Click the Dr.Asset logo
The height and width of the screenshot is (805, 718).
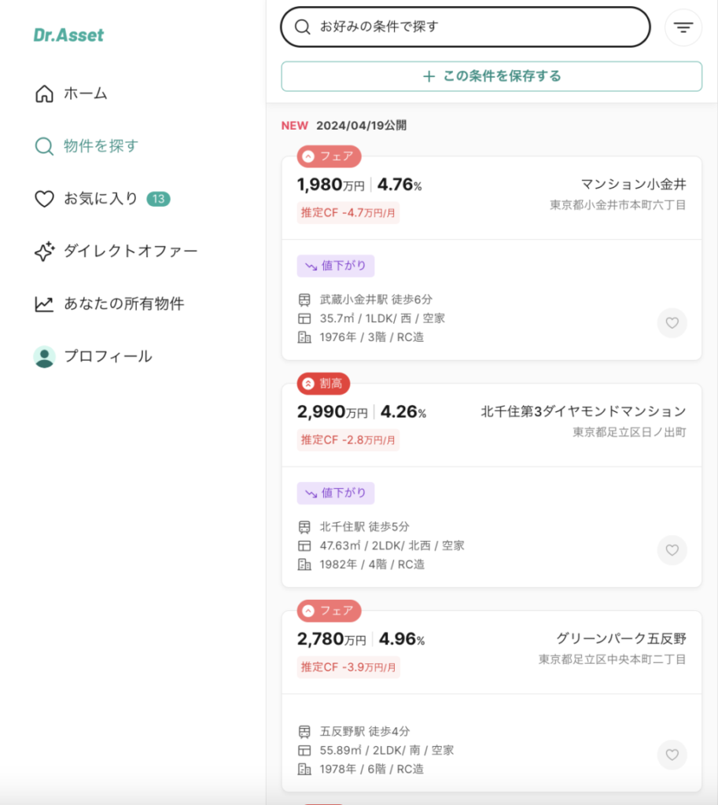(68, 35)
